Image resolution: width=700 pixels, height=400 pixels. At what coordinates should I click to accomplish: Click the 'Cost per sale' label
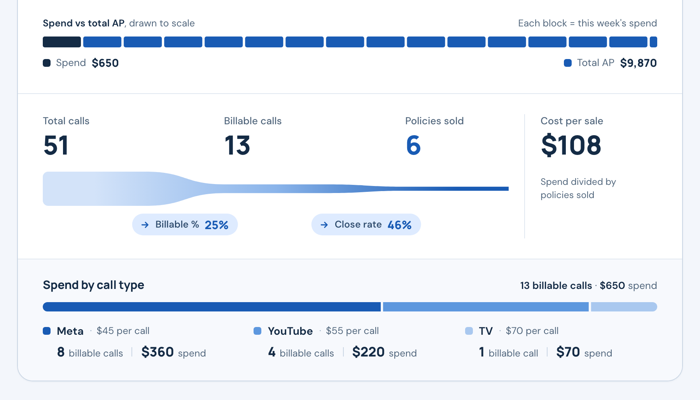click(x=572, y=121)
